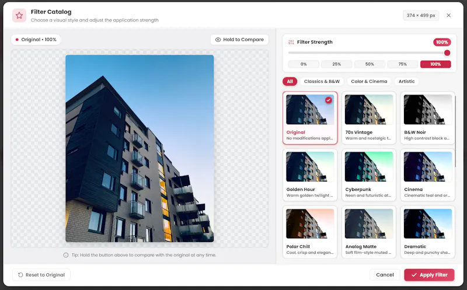Viewport: 467px width, 290px height.
Task: Select the B&W Noir filter
Action: (x=428, y=118)
